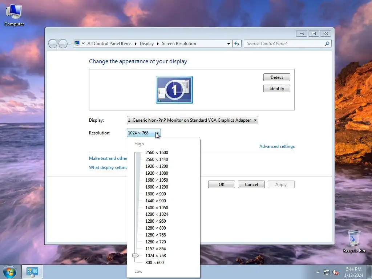This screenshot has width=372, height=279.
Task: Go to Display breadcrumb
Action: point(147,44)
